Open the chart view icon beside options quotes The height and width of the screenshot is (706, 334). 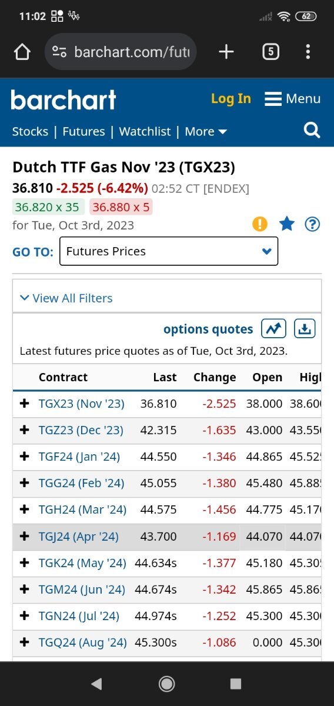pos(273,328)
